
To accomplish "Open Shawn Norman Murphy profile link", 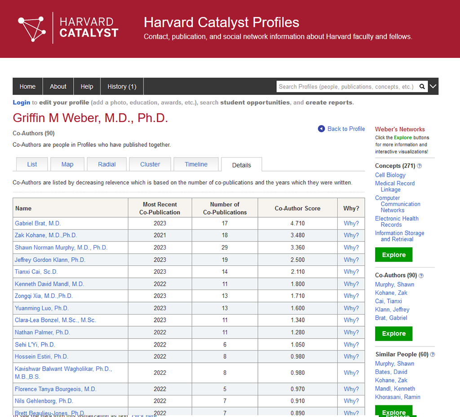I will click(x=61, y=248).
